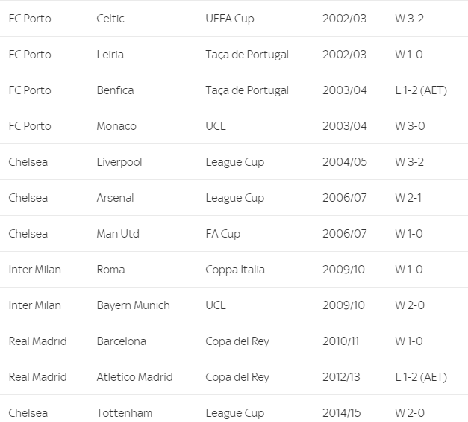Click the Man Utd opponent cell
The image size is (468, 422).
[118, 234]
